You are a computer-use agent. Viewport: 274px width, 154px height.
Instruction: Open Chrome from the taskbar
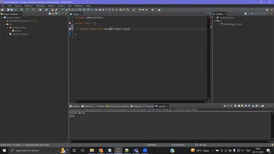101,151
